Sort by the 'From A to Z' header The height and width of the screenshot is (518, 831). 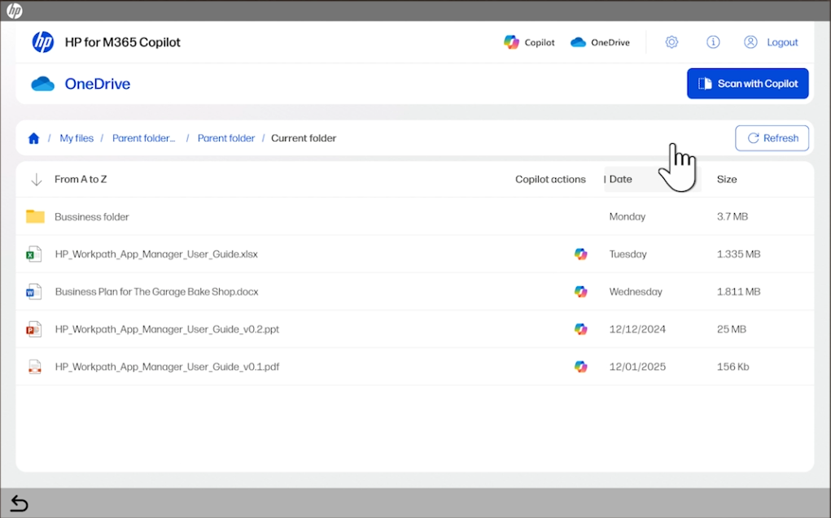81,180
